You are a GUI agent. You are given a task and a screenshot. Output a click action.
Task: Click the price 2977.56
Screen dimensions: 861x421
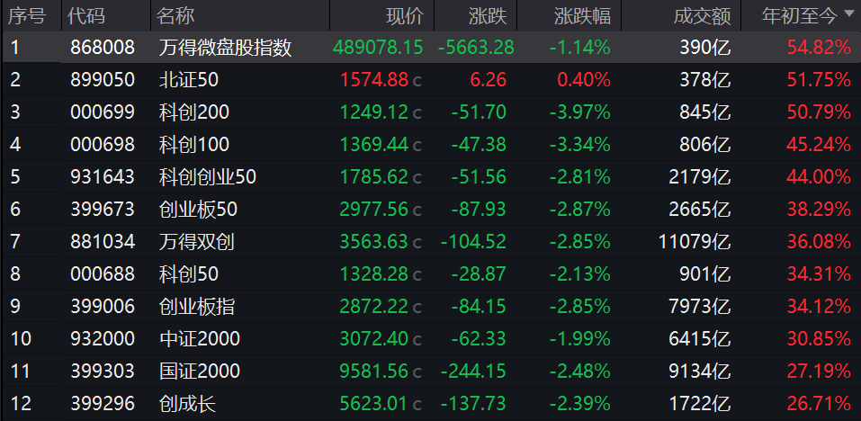(x=374, y=209)
